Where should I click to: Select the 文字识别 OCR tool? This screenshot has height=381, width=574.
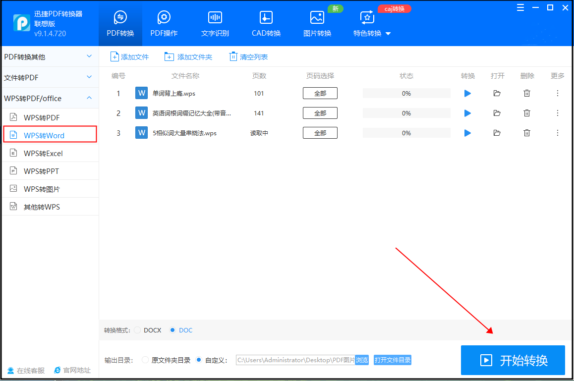click(215, 23)
